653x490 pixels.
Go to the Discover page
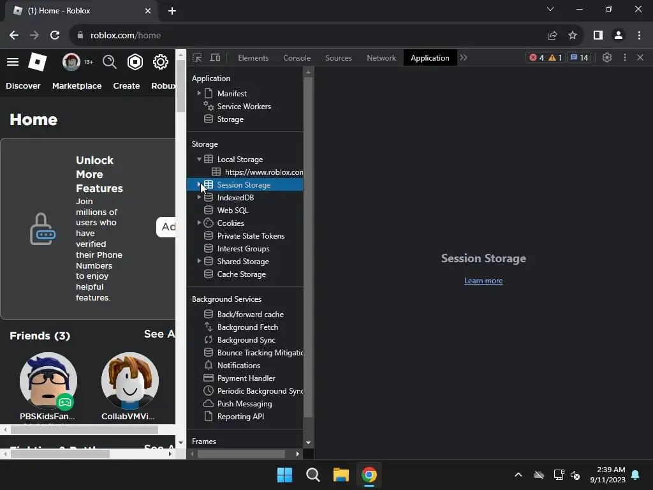[x=23, y=86]
